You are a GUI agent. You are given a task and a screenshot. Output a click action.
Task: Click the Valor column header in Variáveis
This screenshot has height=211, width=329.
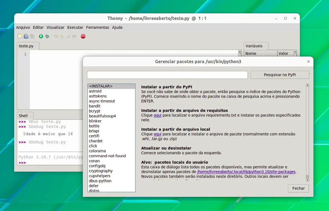285,53
